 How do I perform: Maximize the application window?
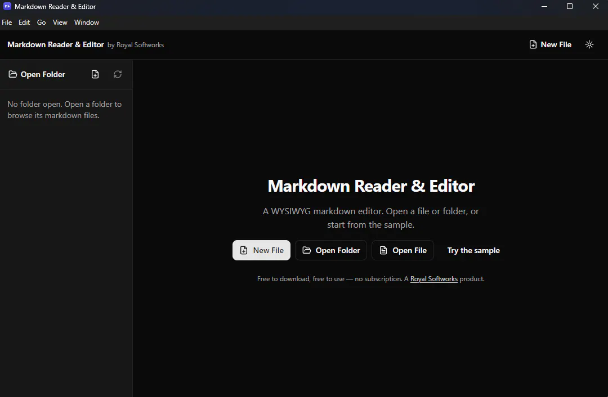click(x=570, y=6)
